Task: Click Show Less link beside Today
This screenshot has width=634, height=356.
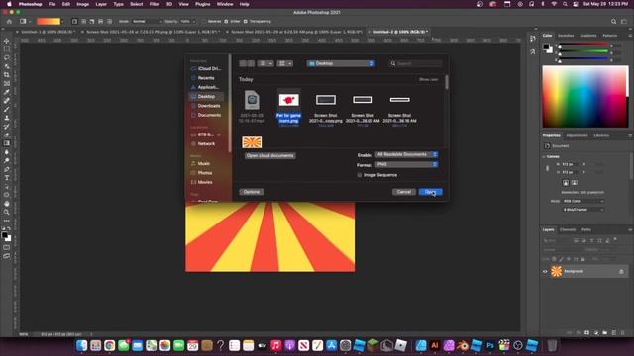Action: [x=428, y=79]
